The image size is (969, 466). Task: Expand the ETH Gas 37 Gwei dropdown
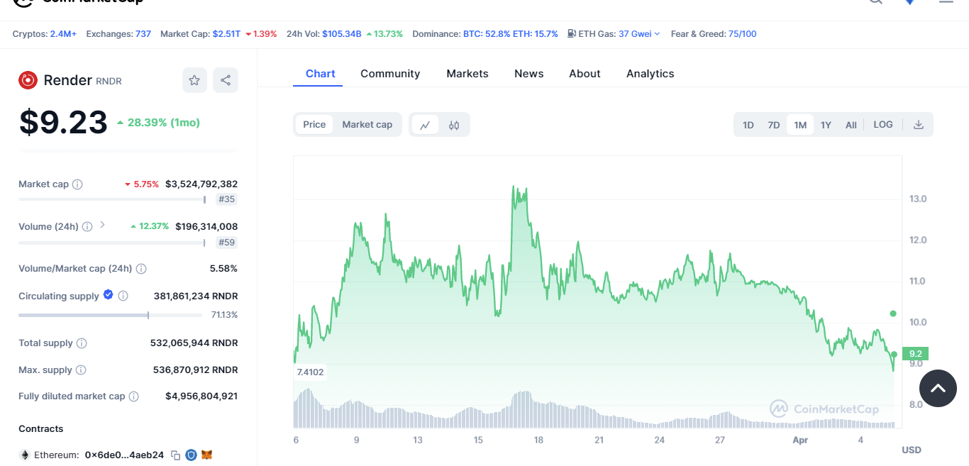[639, 33]
